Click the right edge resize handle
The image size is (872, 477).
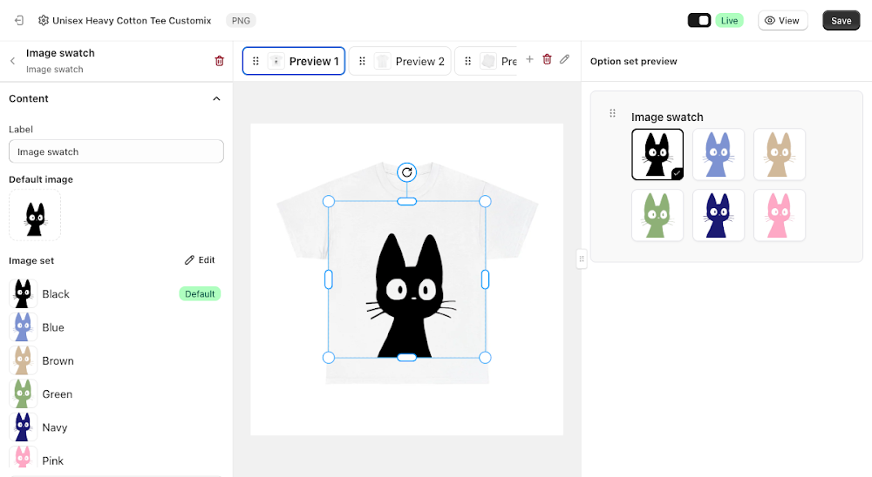(x=485, y=279)
